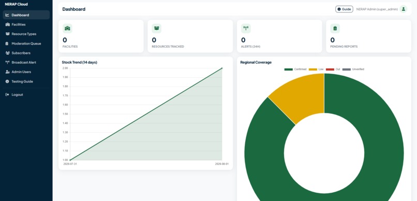Go to Resource Types
The image size is (417, 201).
coord(26,34)
